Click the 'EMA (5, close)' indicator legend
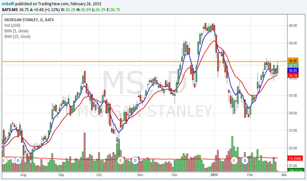 (x=16, y=31)
